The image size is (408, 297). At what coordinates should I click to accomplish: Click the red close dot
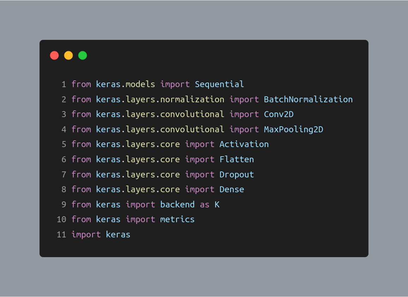(54, 55)
